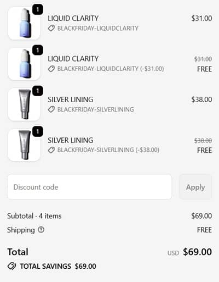Click the first LIQUID CLARITY product title
The width and height of the screenshot is (219, 282).
click(73, 18)
